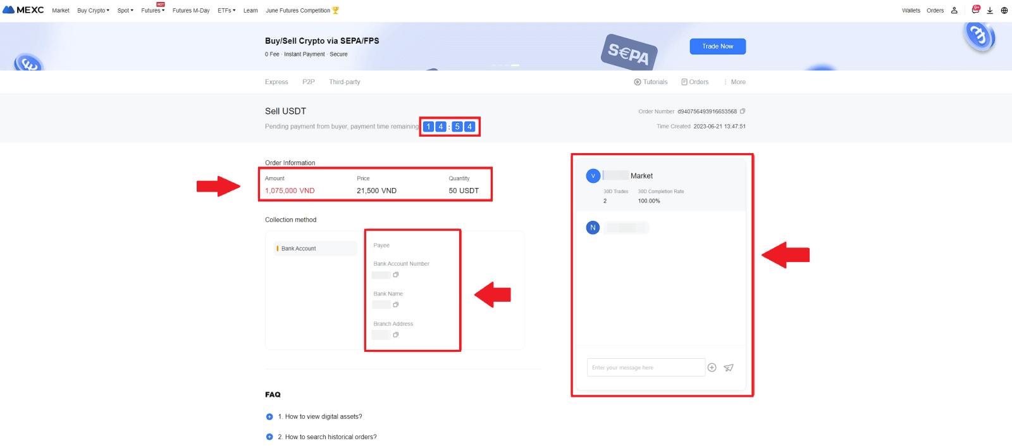Open notifications with 9+ badge
This screenshot has height=448, width=1012.
pos(975,10)
